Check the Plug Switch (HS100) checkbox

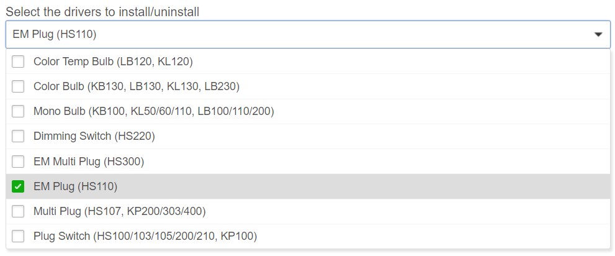18,236
